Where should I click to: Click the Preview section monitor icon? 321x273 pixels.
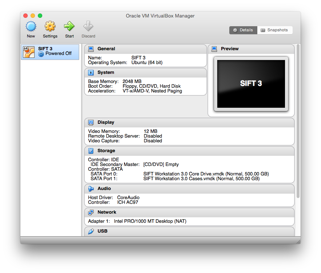[214, 49]
